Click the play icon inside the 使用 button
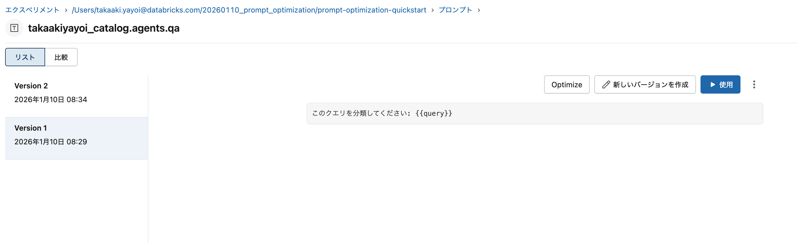The image size is (797, 243). [713, 84]
